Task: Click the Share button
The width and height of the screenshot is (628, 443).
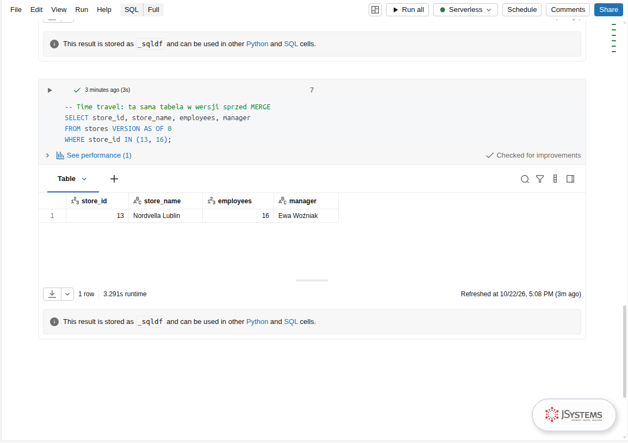Action: click(608, 10)
